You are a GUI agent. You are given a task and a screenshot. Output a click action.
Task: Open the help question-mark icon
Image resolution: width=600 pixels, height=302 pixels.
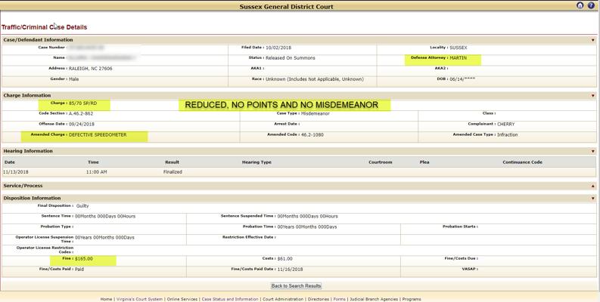591,5
